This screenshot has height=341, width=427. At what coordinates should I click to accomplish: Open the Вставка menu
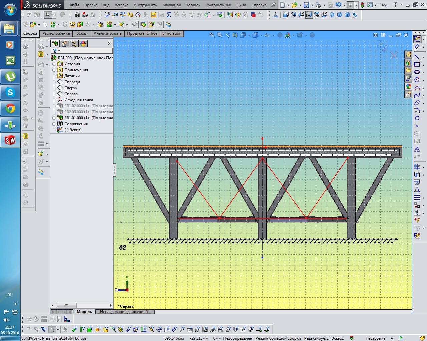121,5
